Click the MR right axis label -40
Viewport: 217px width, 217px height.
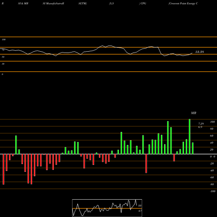212,171
